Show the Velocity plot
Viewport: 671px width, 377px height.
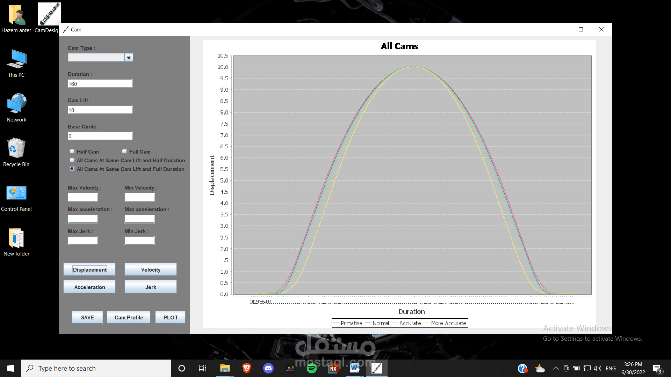pos(151,269)
